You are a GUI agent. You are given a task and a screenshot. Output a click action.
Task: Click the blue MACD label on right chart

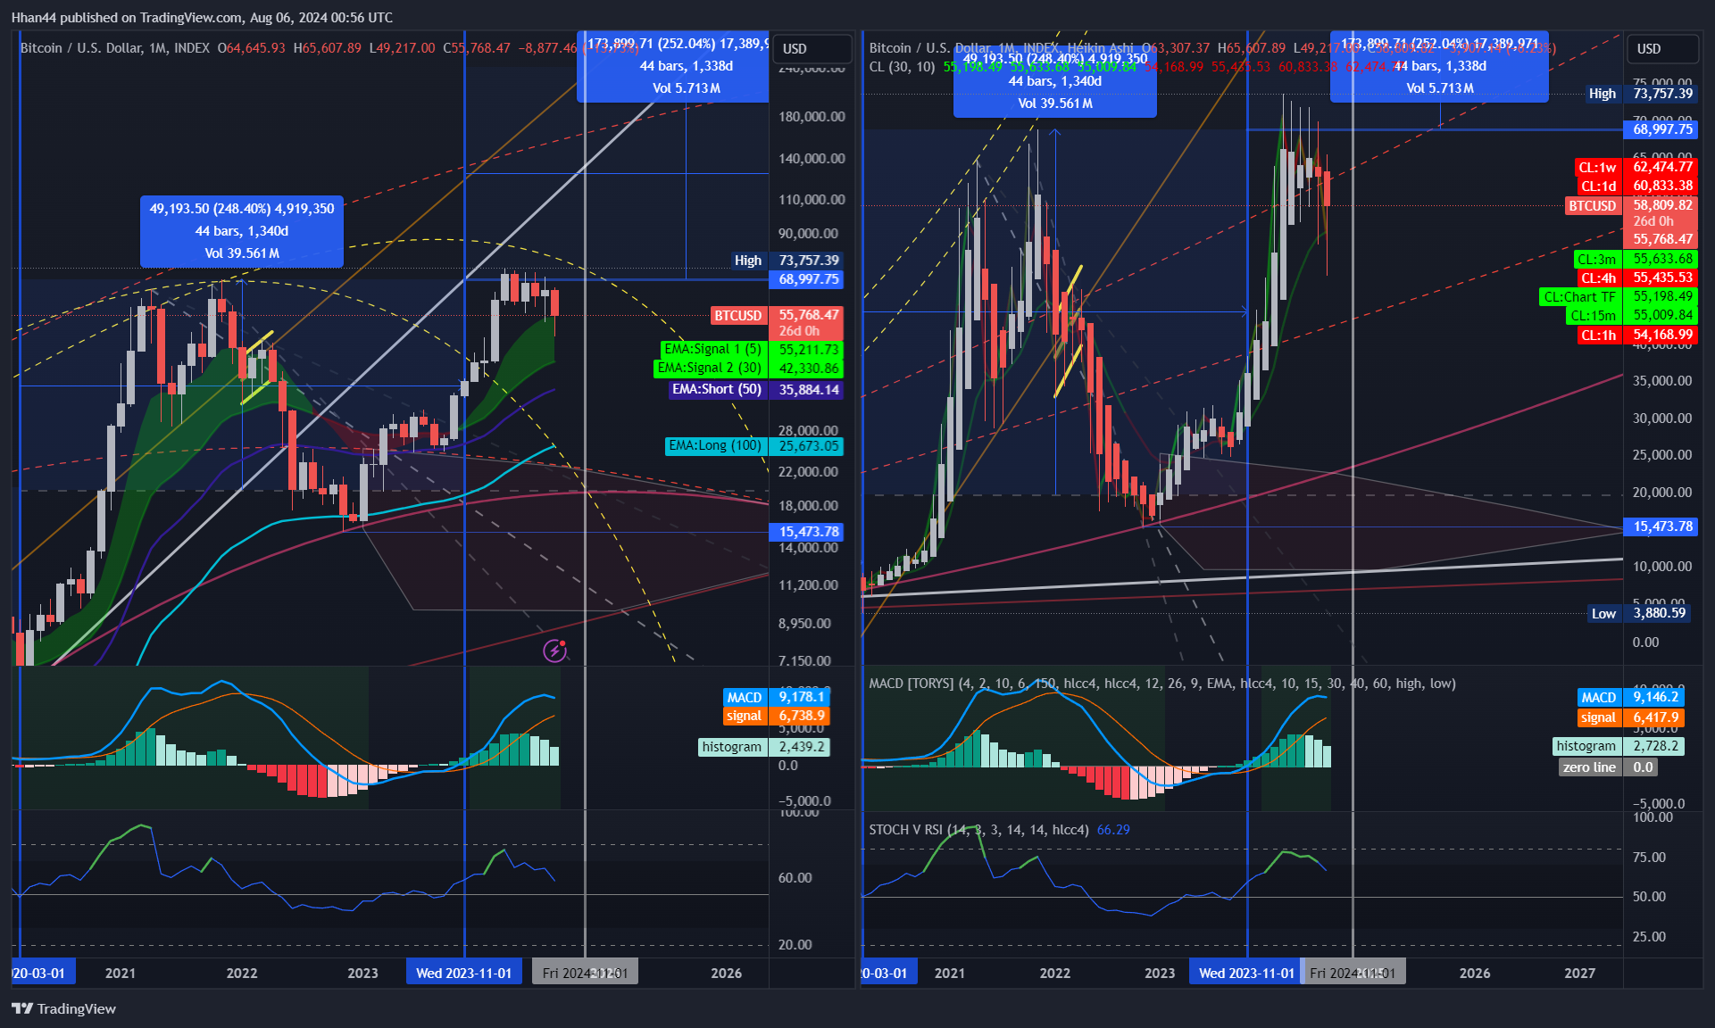point(1599,697)
